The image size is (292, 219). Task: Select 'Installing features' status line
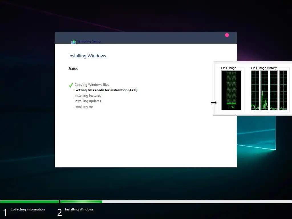click(88, 96)
